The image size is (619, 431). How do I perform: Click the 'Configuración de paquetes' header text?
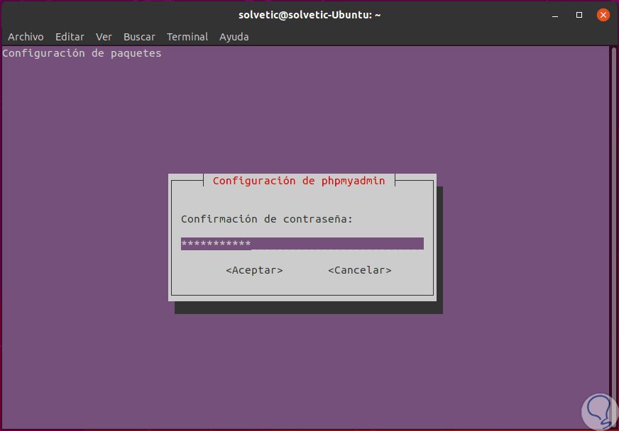(x=82, y=53)
